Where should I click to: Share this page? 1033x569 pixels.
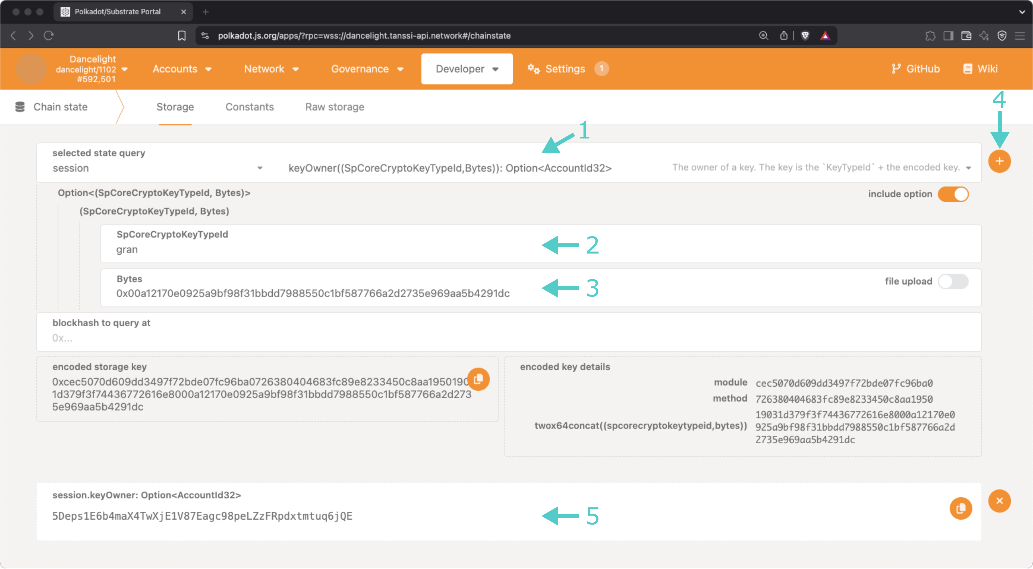(x=783, y=36)
